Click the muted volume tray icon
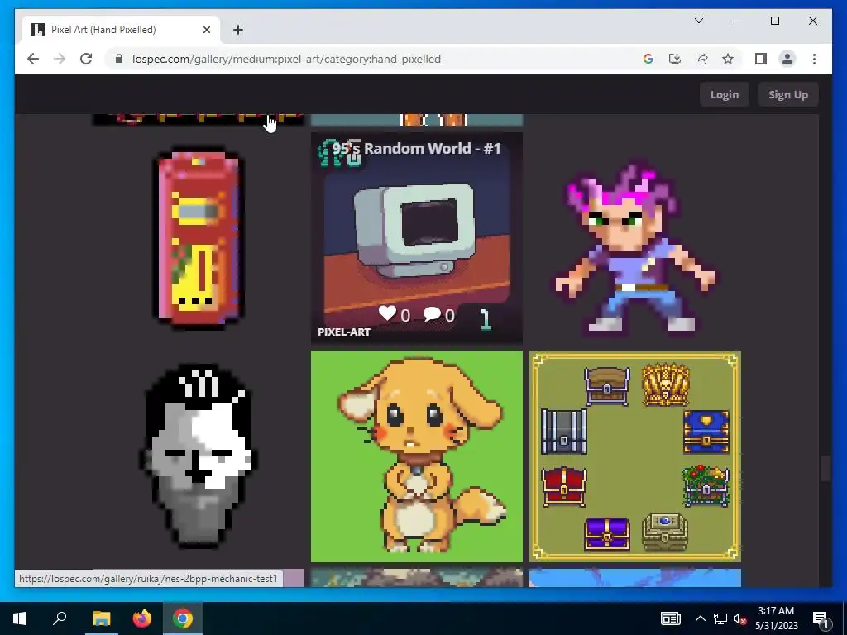Viewport: 847px width, 635px height. pyautogui.click(x=739, y=618)
